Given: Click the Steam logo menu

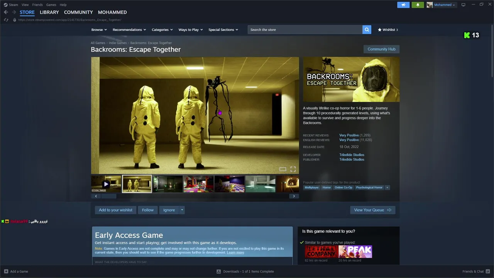Looking at the screenshot, I should pyautogui.click(x=11, y=5).
